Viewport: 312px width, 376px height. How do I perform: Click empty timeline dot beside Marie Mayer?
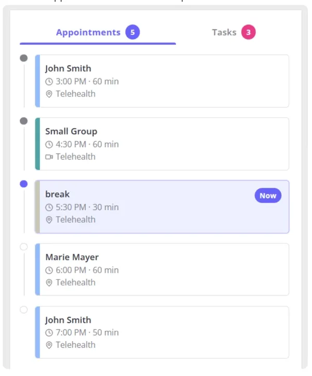24,247
